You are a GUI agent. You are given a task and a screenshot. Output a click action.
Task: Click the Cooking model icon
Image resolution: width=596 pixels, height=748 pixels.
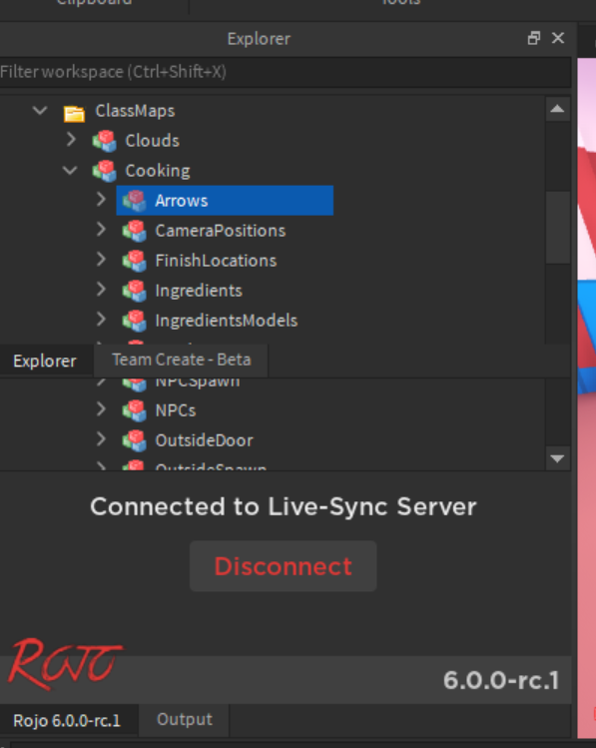(105, 171)
